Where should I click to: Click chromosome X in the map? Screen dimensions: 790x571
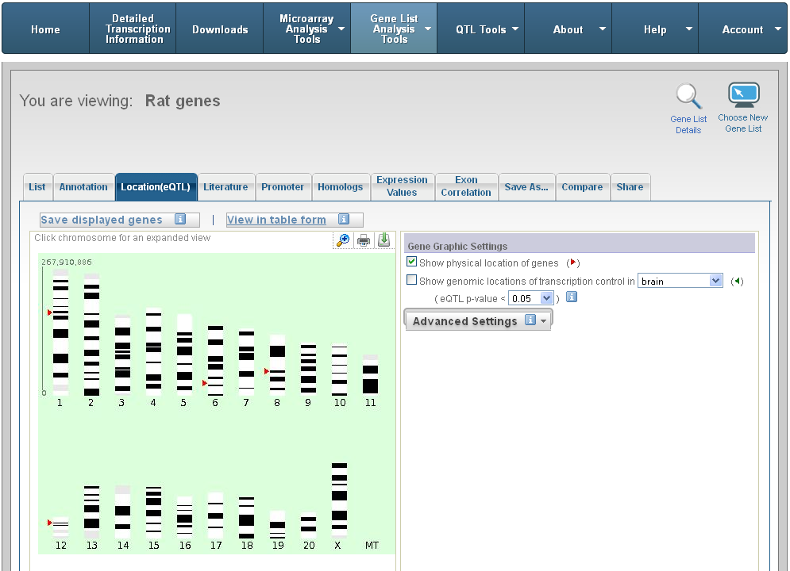(x=339, y=500)
